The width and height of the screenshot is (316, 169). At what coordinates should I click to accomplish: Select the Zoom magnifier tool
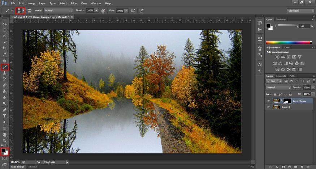[5, 140]
